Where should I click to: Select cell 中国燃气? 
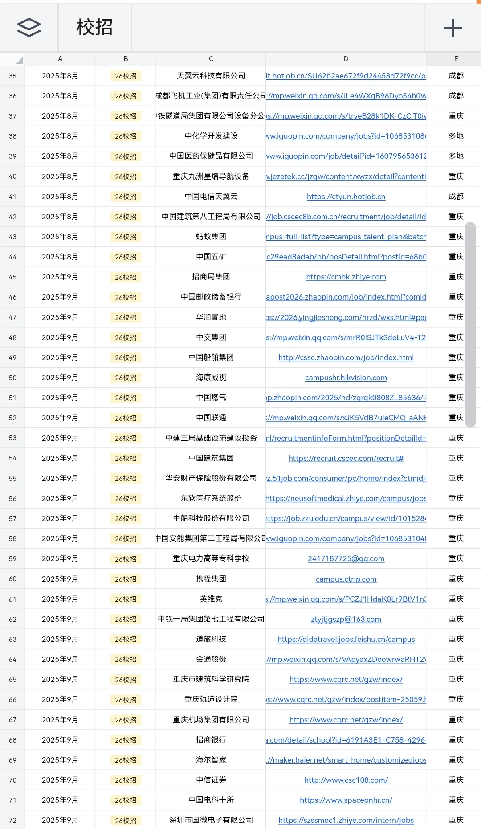coord(211,398)
